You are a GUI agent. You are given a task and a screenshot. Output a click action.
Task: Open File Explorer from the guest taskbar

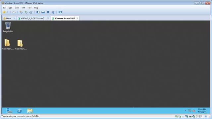click(x=30, y=111)
